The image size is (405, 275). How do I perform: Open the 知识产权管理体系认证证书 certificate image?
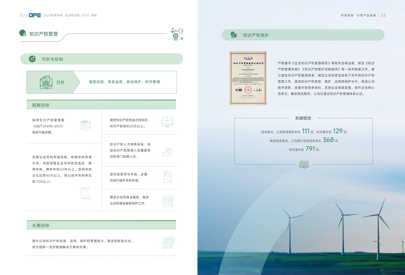point(248,78)
